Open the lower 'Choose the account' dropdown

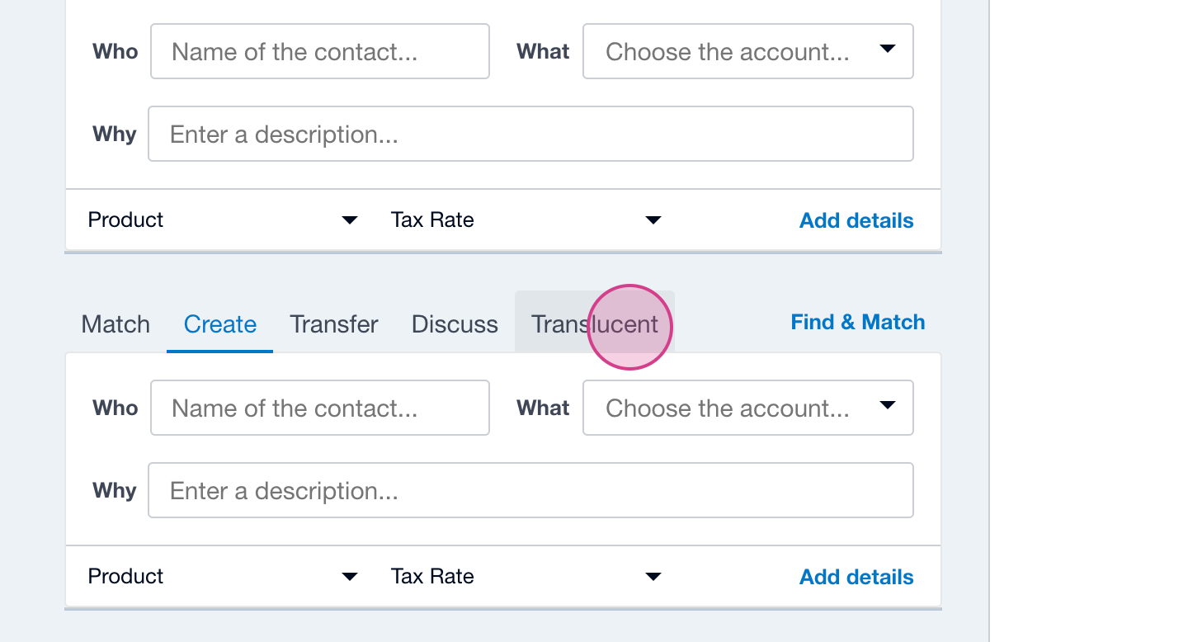pyautogui.click(x=747, y=408)
